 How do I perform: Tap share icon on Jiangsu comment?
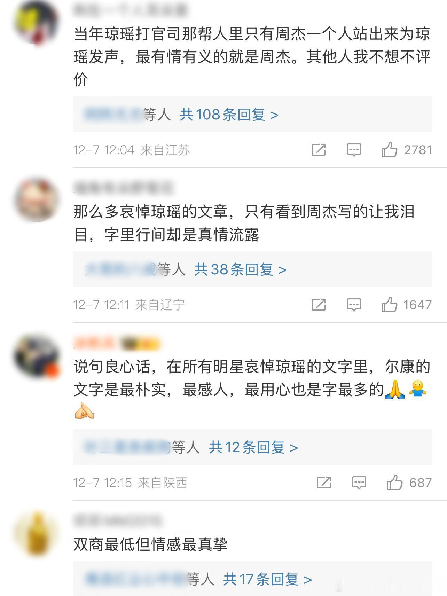coord(318,150)
